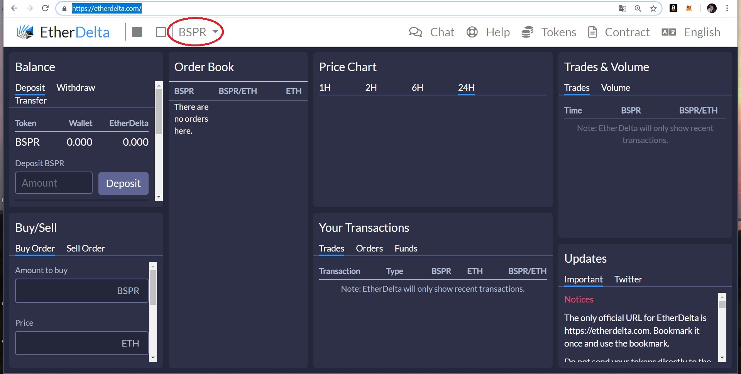741x374 pixels.
Task: Select the outlined light theme square icon
Action: pos(161,32)
